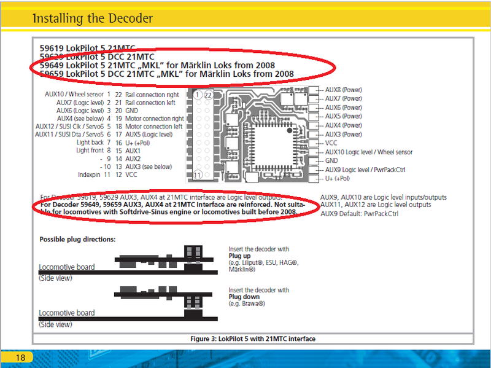Click 'AUX11 / SUSI Dta / Servo5' label
491x368 pixels.
point(69,135)
